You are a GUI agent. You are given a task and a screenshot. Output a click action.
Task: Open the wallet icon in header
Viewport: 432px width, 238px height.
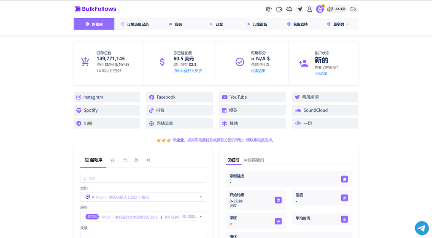pyautogui.click(x=279, y=9)
